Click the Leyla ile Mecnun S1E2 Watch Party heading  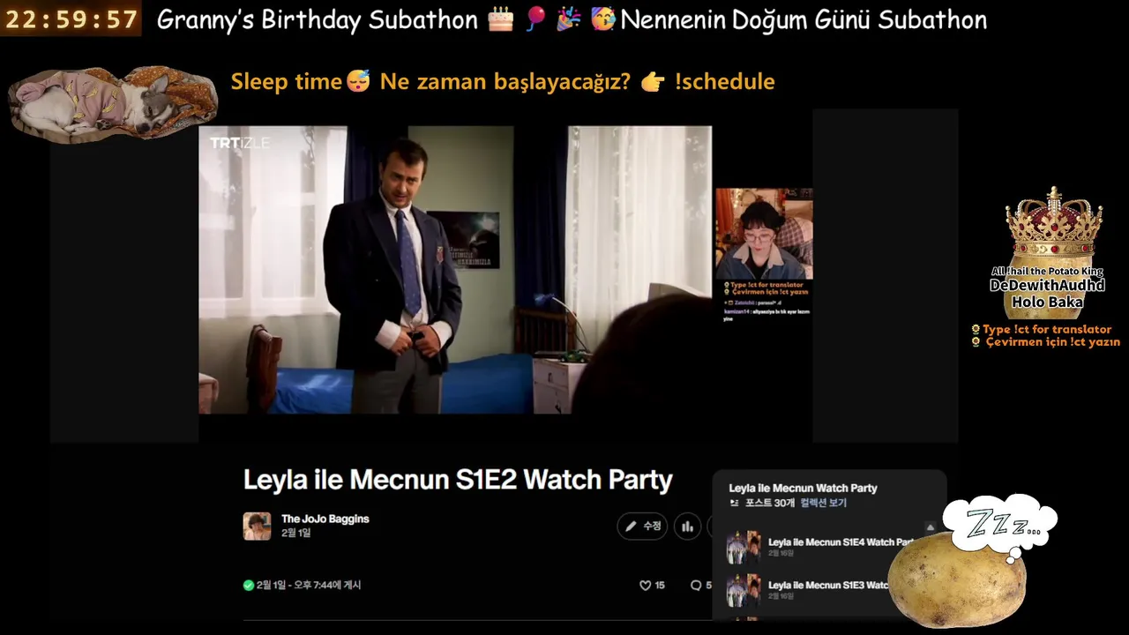click(x=458, y=480)
